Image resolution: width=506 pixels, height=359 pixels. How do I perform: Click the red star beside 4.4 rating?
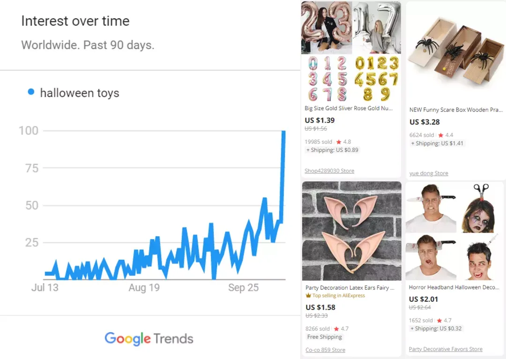(441, 135)
